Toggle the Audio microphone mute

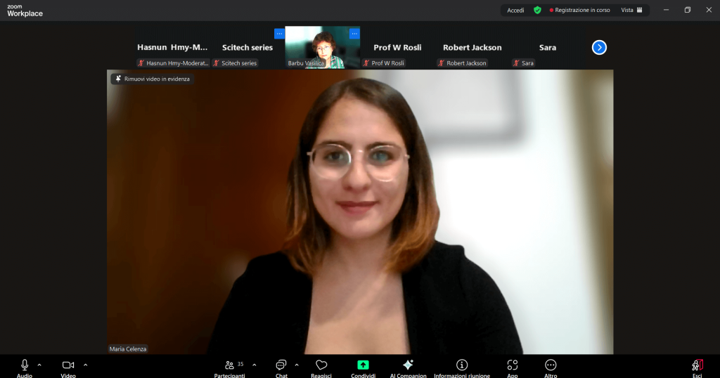coord(25,365)
